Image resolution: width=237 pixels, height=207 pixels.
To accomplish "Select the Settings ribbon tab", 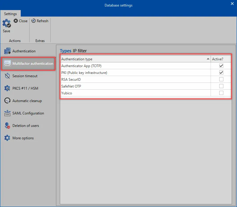I will point(10,14).
